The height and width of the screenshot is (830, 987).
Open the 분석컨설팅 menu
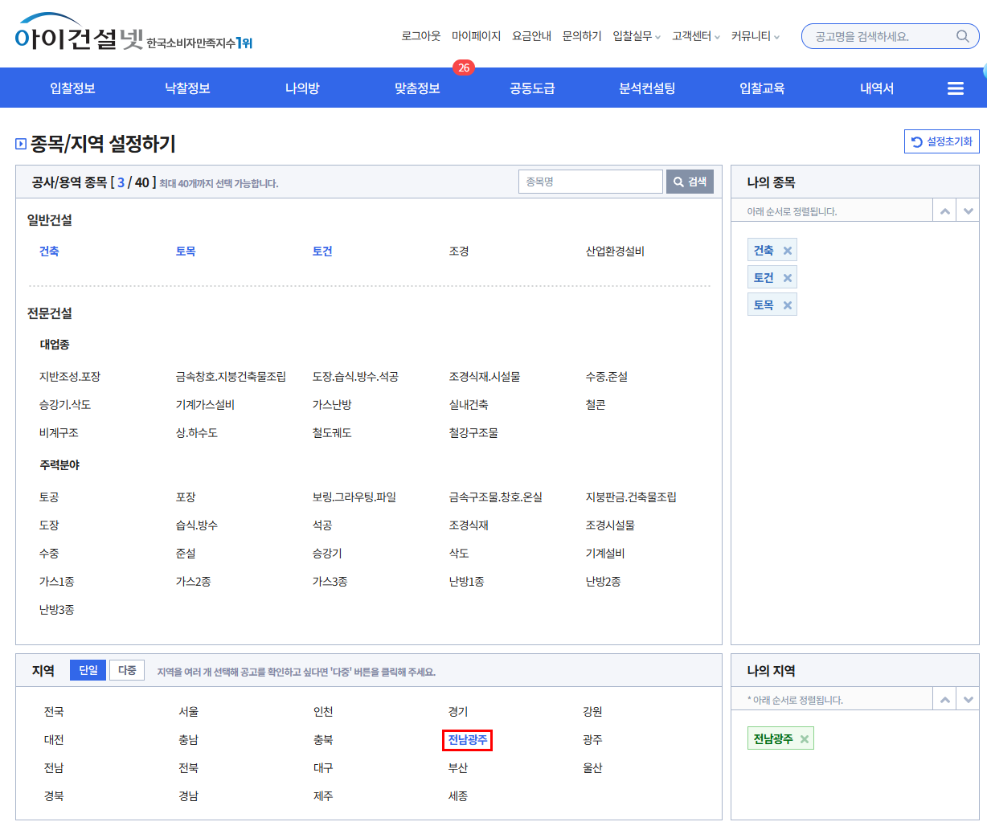click(x=647, y=88)
